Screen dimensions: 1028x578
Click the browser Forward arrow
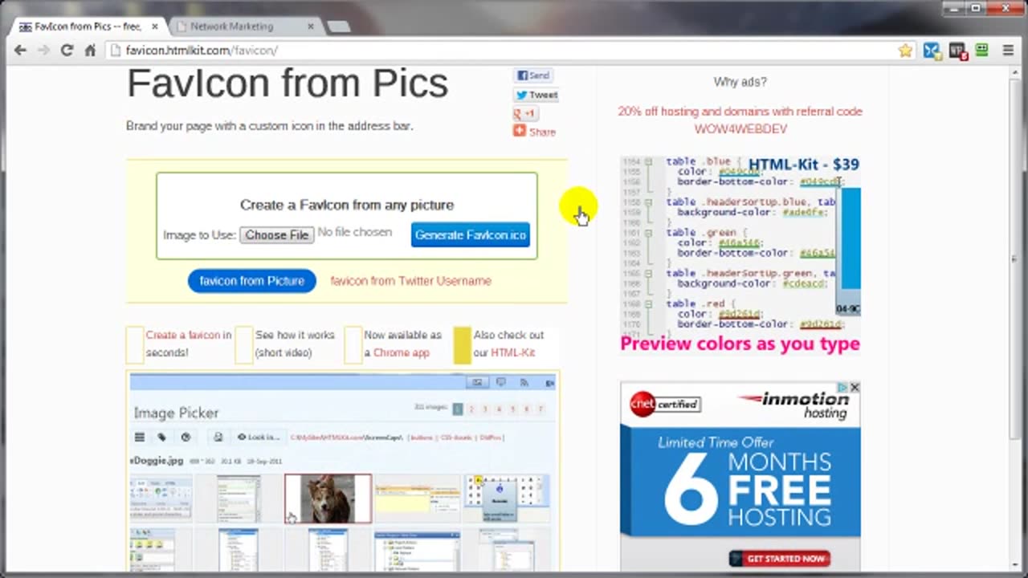pos(43,50)
